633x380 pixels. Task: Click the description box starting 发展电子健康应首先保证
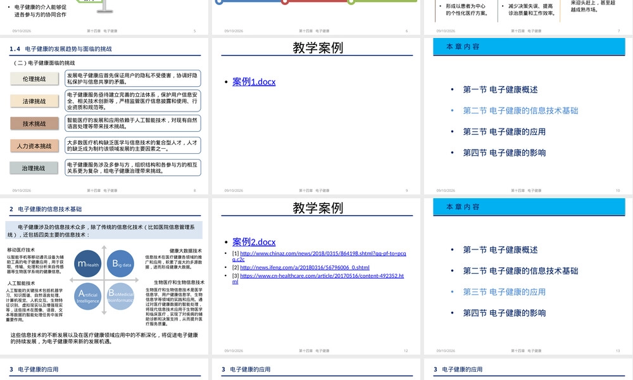point(133,79)
